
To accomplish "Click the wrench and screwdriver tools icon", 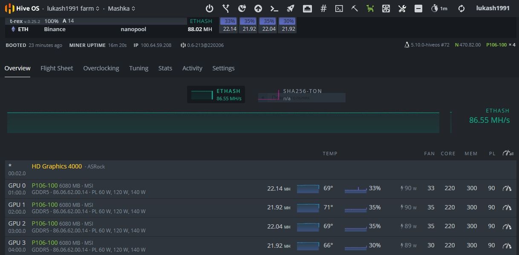I will tap(402, 9).
